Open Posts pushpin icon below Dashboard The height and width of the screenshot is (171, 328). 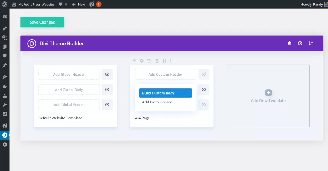tap(5, 28)
